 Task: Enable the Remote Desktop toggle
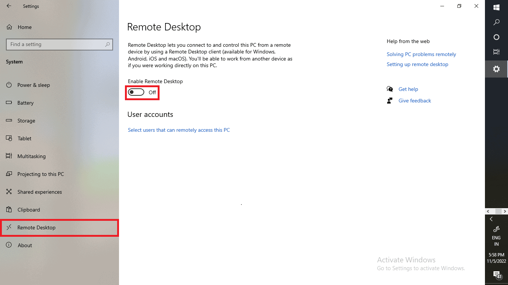click(136, 92)
